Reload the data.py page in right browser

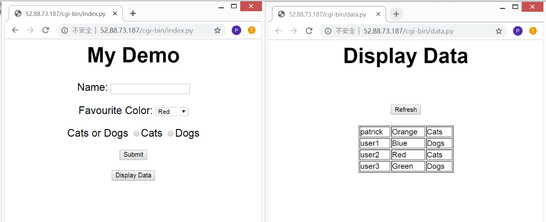308,31
